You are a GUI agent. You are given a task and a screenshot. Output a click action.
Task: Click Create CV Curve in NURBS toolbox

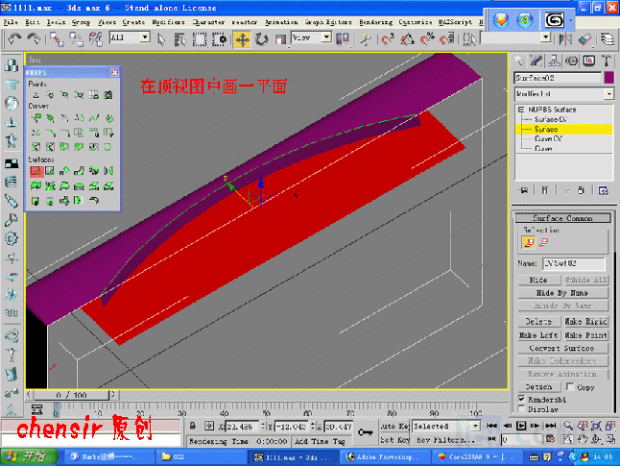click(36, 117)
